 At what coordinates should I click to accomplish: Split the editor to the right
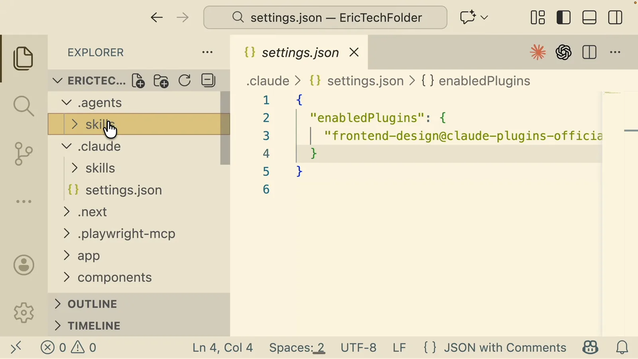tap(589, 52)
